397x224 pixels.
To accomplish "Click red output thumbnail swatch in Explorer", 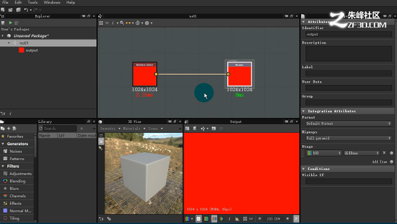I will (x=22, y=50).
